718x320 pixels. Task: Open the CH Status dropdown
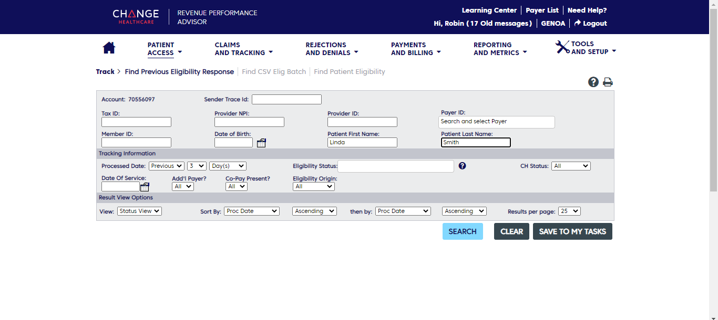(x=570, y=166)
